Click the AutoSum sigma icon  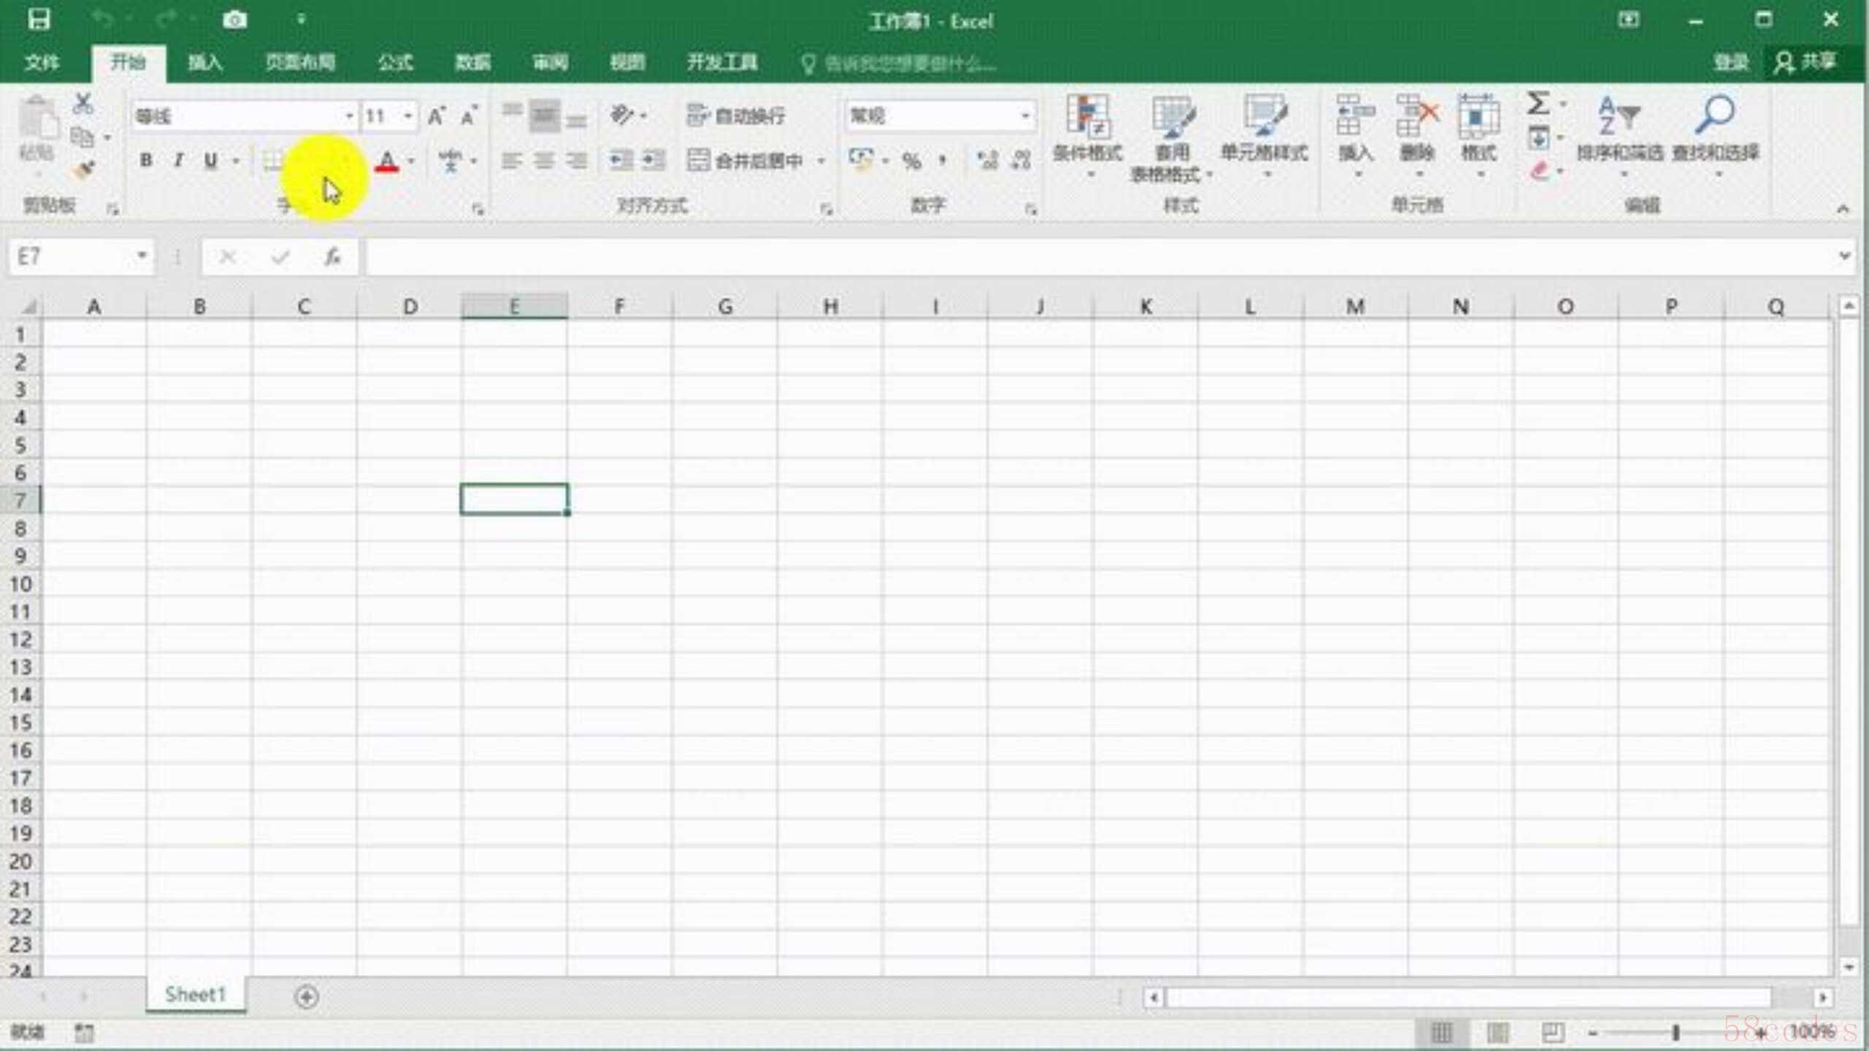pos(1538,104)
